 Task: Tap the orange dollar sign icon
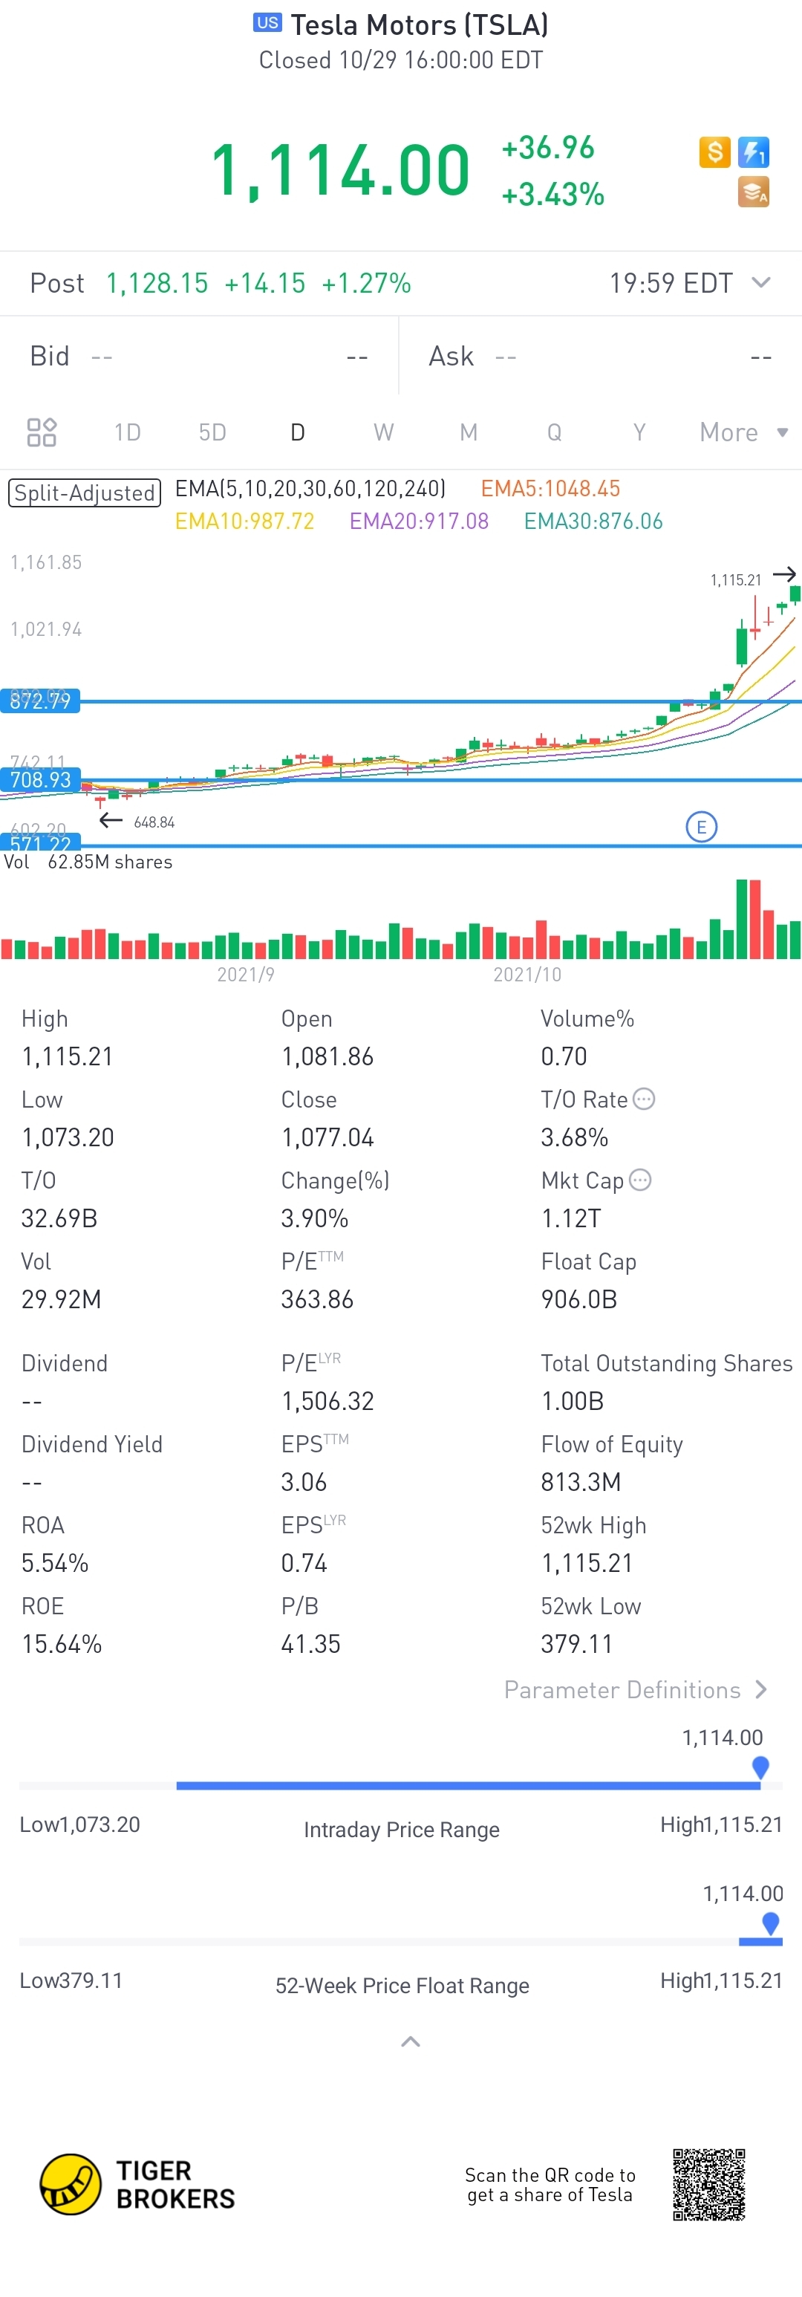[x=714, y=152]
